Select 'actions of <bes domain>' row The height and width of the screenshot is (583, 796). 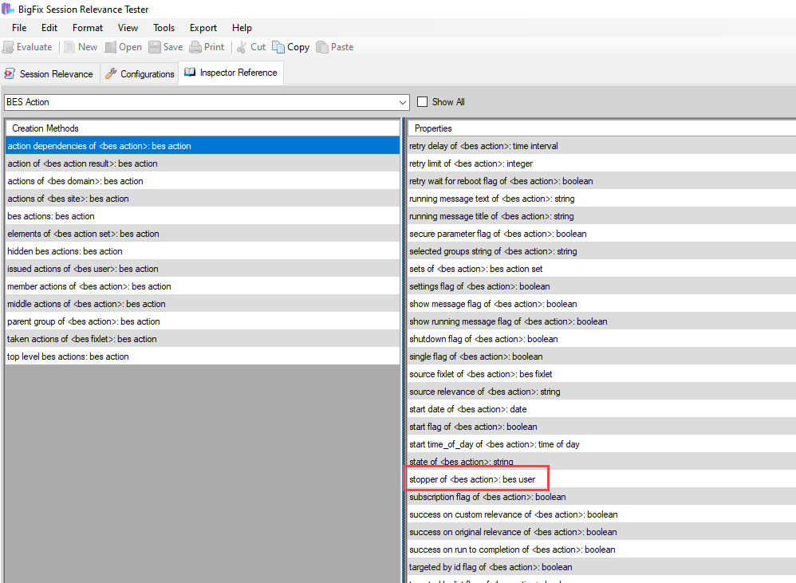click(x=203, y=181)
